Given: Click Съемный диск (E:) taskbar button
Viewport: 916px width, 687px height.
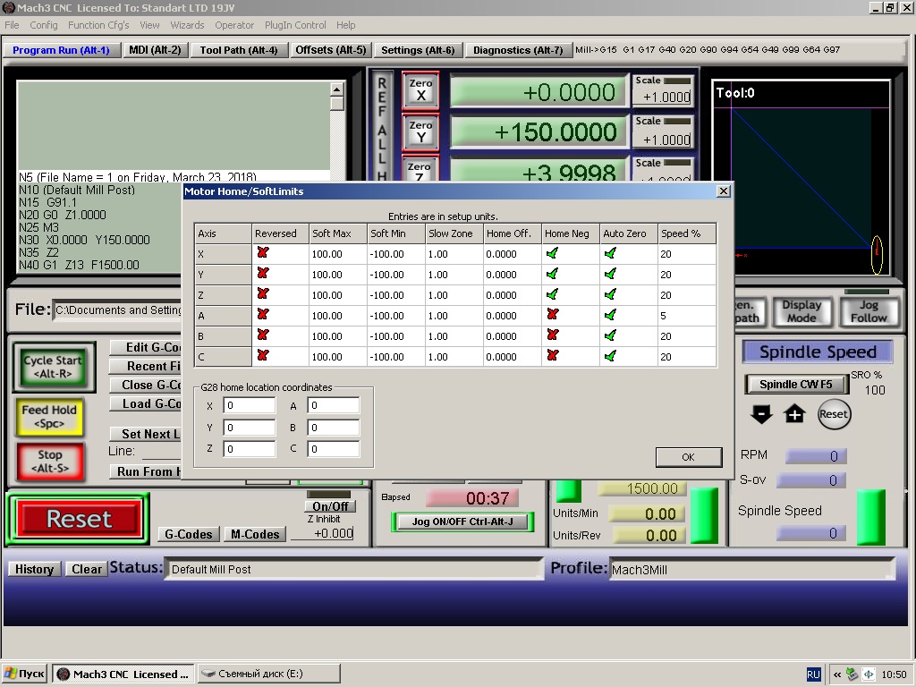Looking at the screenshot, I should (268, 674).
